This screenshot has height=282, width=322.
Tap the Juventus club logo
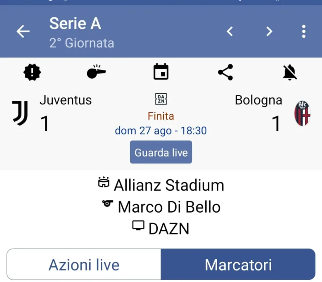(x=20, y=113)
